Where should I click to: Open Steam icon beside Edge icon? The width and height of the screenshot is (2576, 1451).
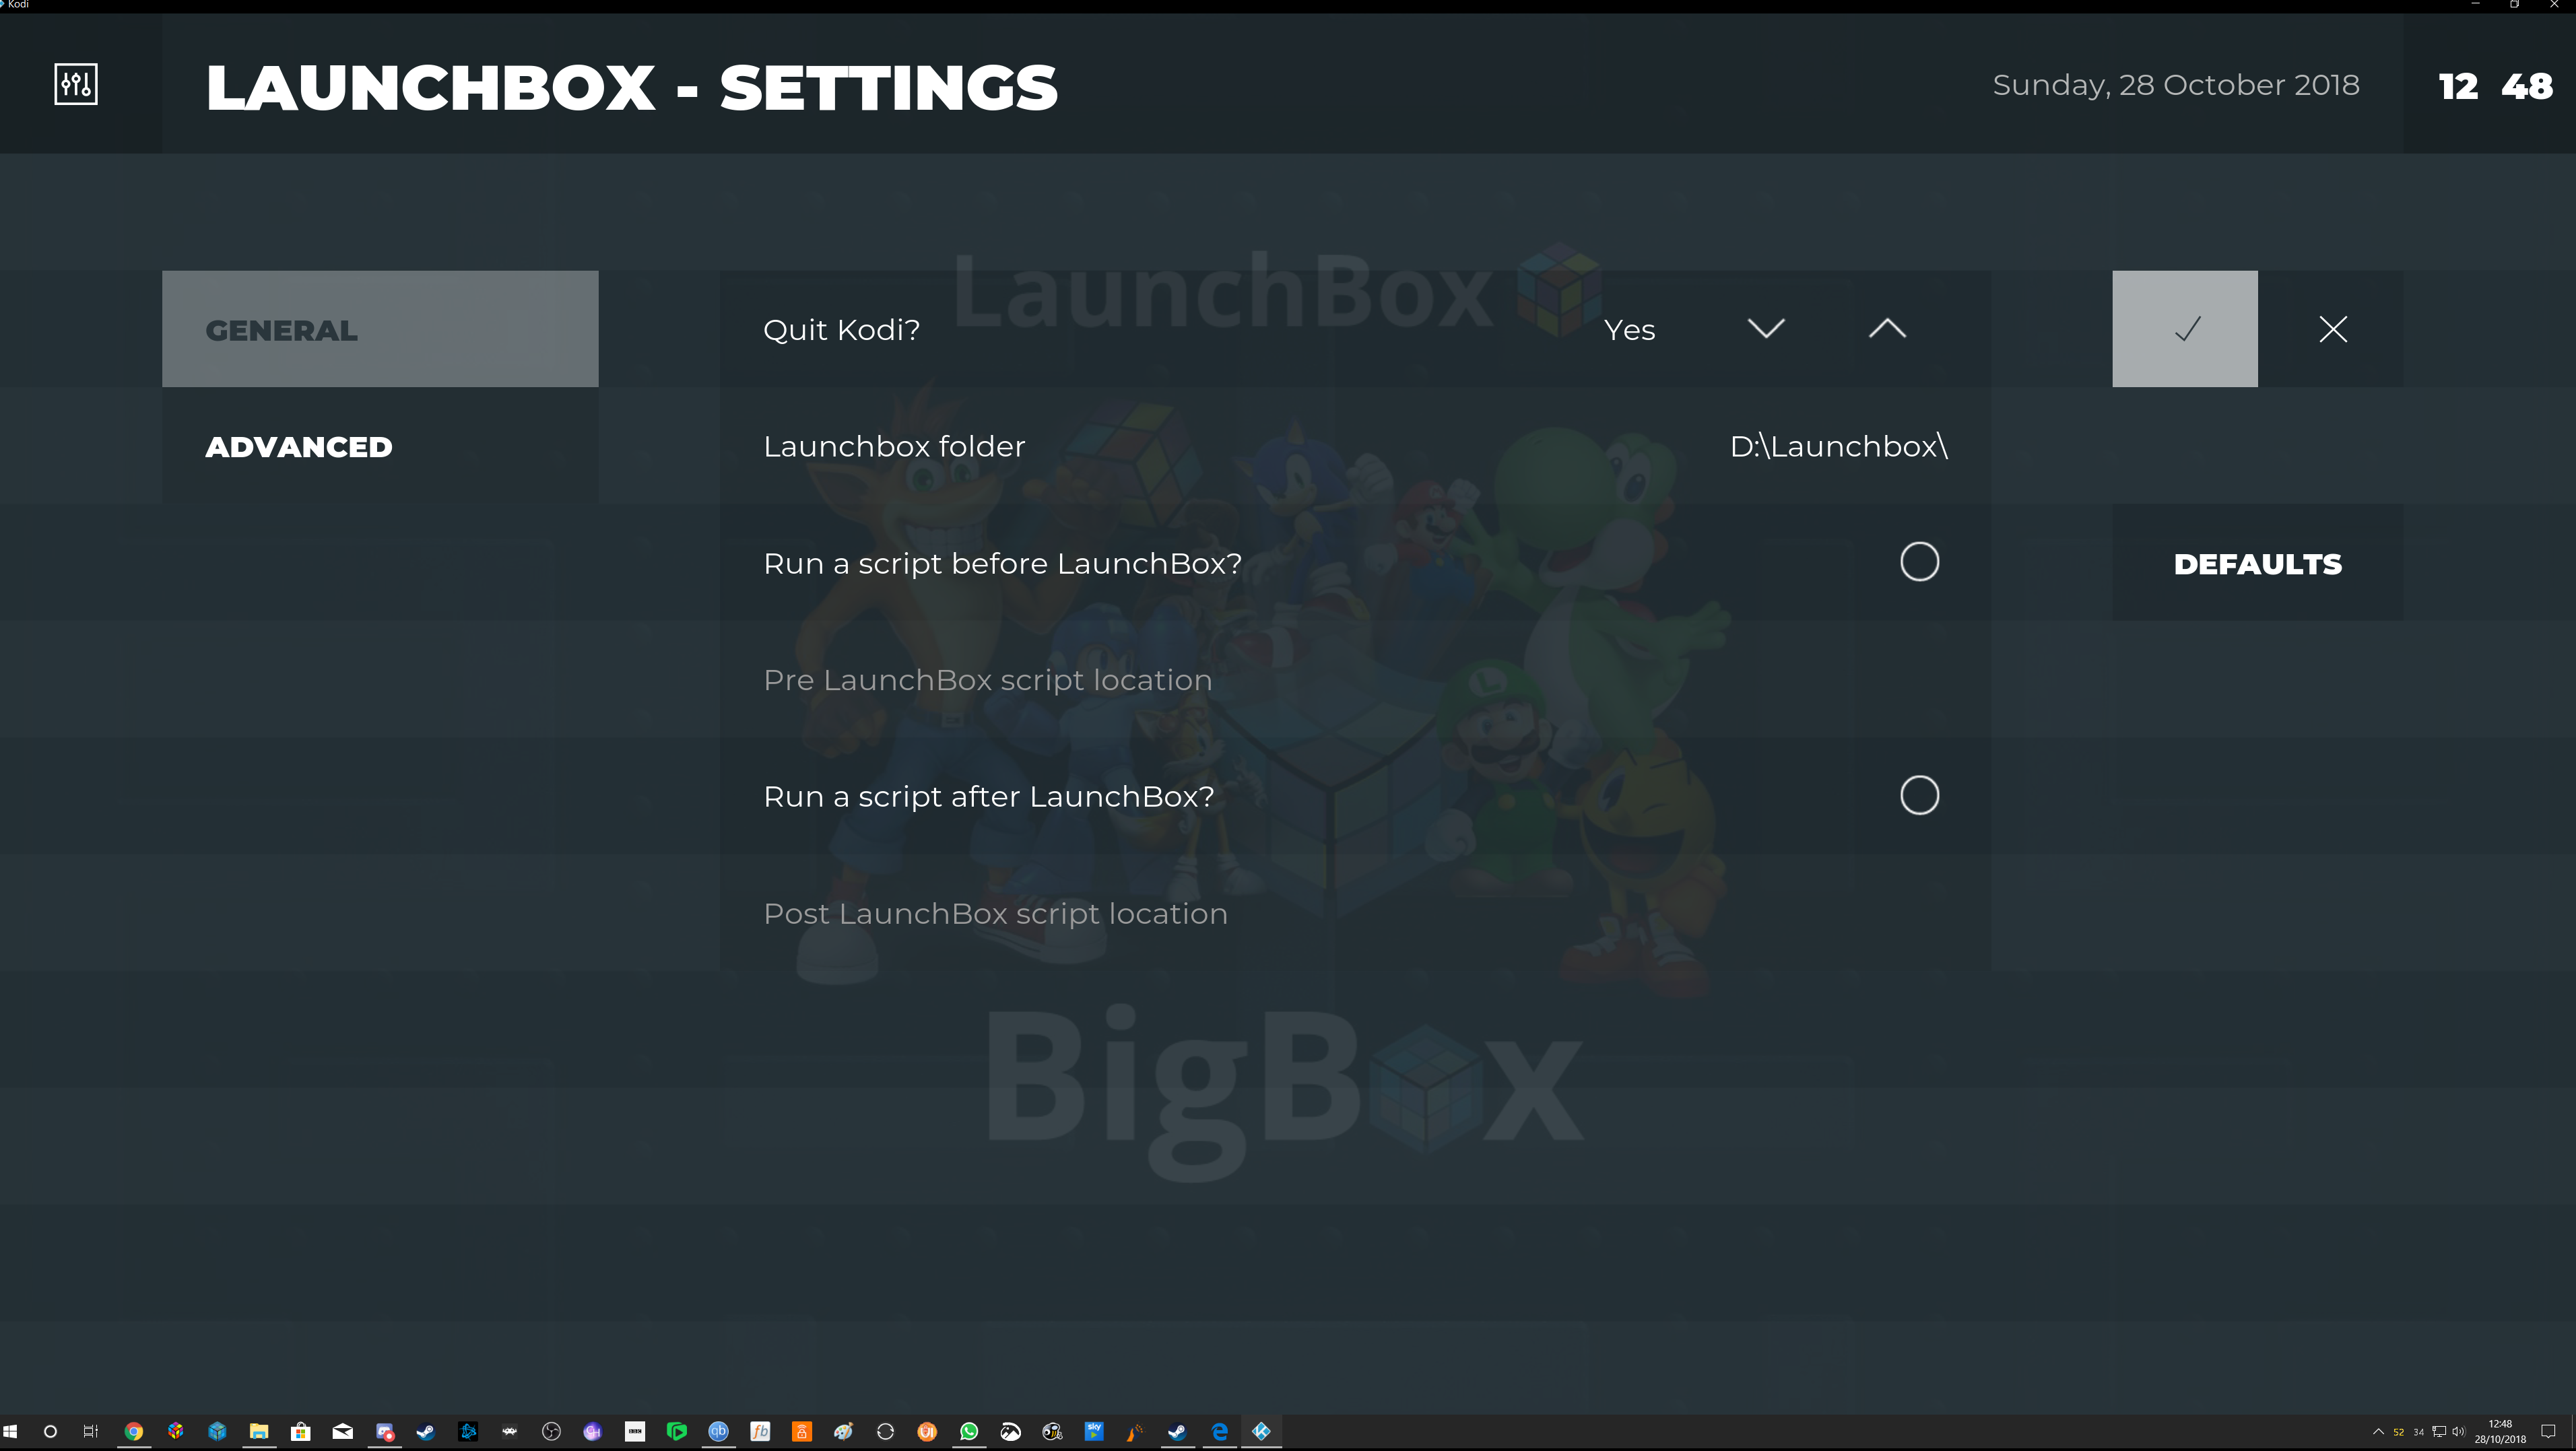(x=1177, y=1431)
